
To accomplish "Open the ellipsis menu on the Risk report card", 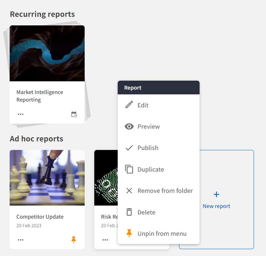I will click(x=105, y=240).
